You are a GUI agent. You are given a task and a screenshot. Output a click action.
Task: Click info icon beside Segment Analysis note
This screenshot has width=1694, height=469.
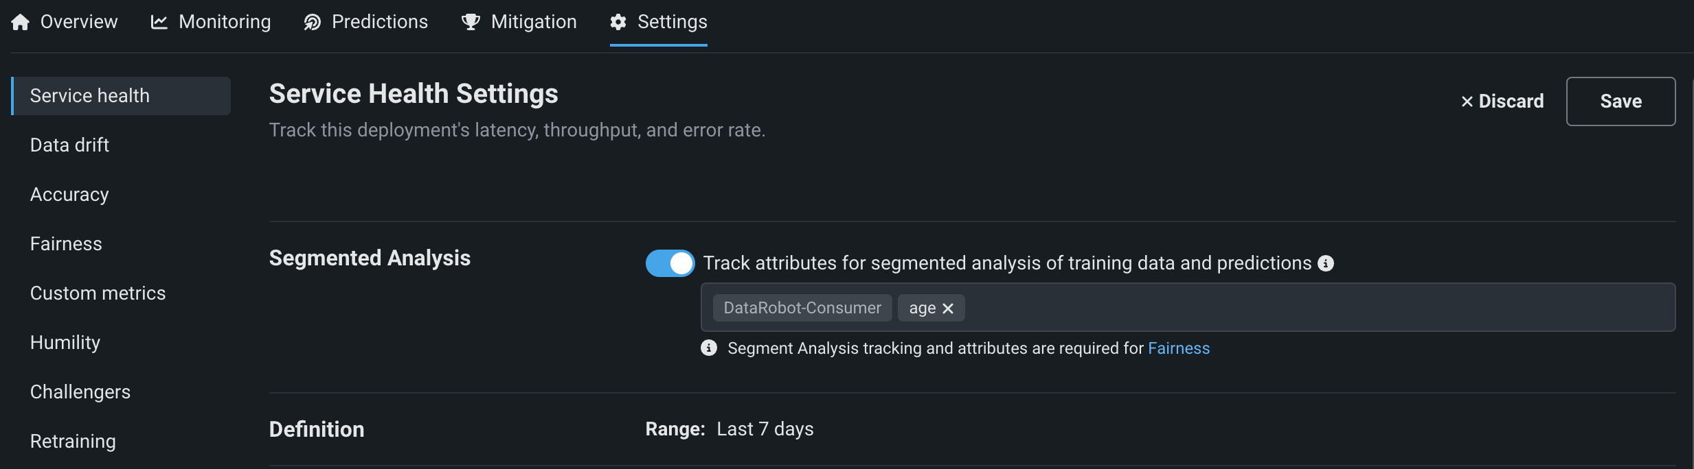pyautogui.click(x=709, y=348)
